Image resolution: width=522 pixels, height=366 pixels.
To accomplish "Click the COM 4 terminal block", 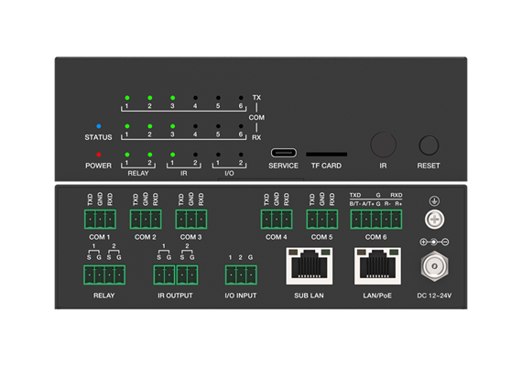I will click(x=277, y=220).
